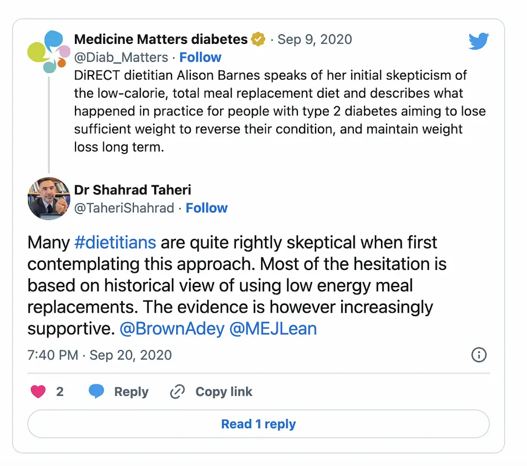The height and width of the screenshot is (466, 527).
Task: Click the gold verified badge next to Medicine Matters
Action: click(x=257, y=39)
